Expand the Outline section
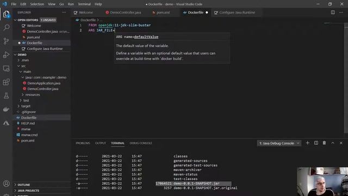Viewport: 348px width, 196px height. (42, 185)
